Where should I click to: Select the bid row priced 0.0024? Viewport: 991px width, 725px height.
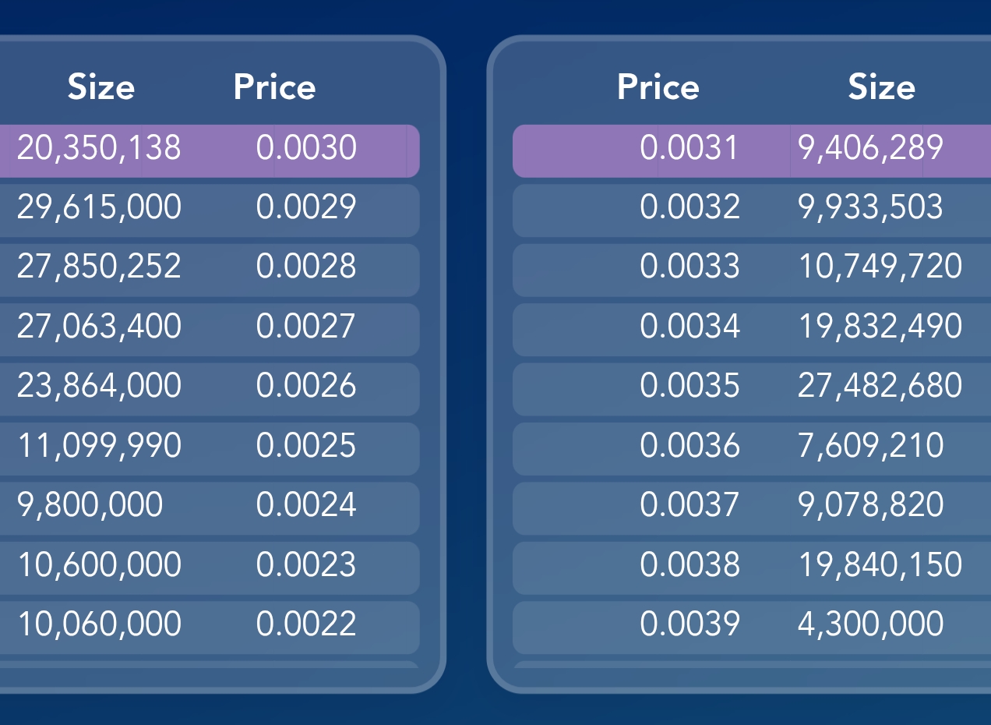(210, 508)
